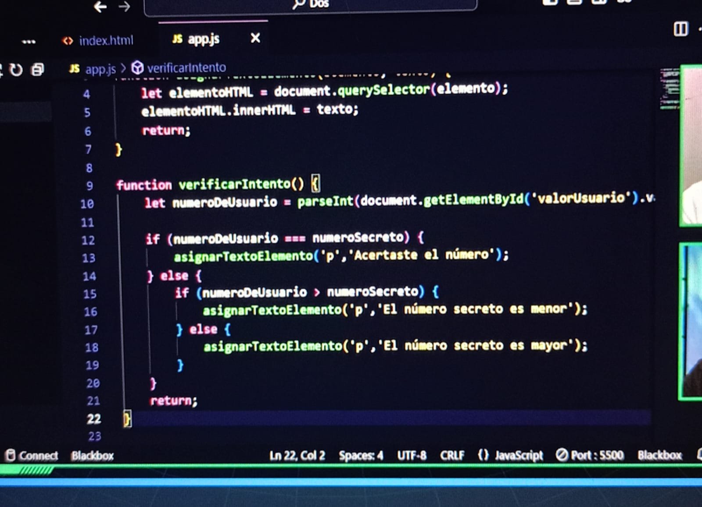702x507 pixels.
Task: Click the verificarIntento cube symbol icon
Action: tap(137, 68)
